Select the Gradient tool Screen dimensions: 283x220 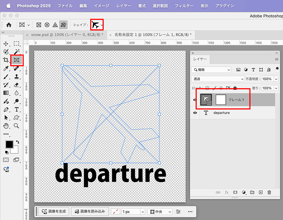click(x=6, y=93)
